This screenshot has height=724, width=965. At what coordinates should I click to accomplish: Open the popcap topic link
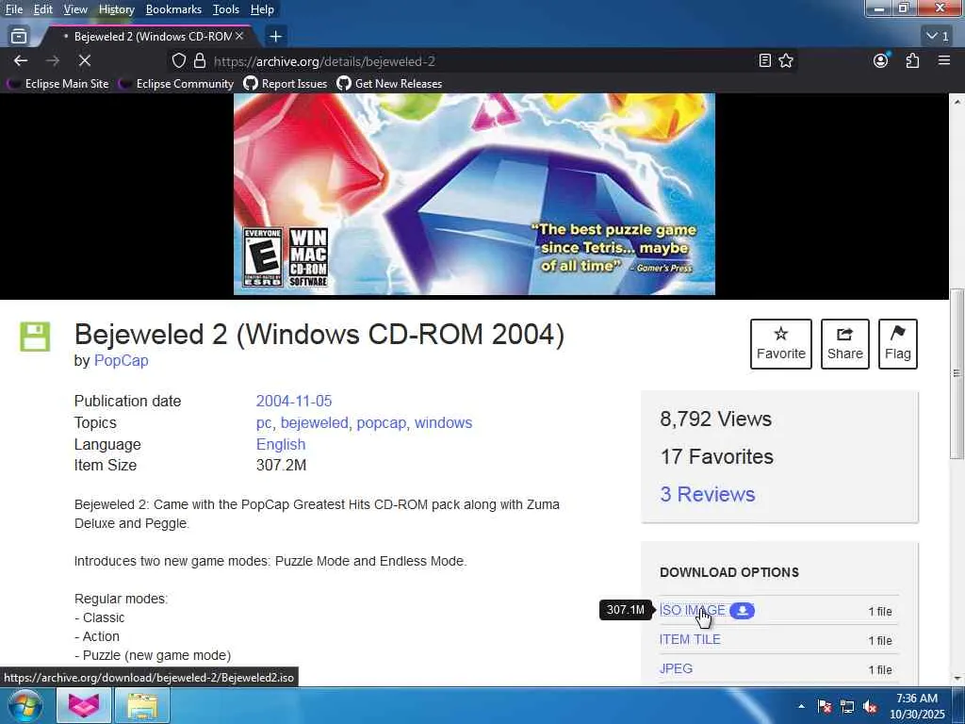[x=382, y=423]
